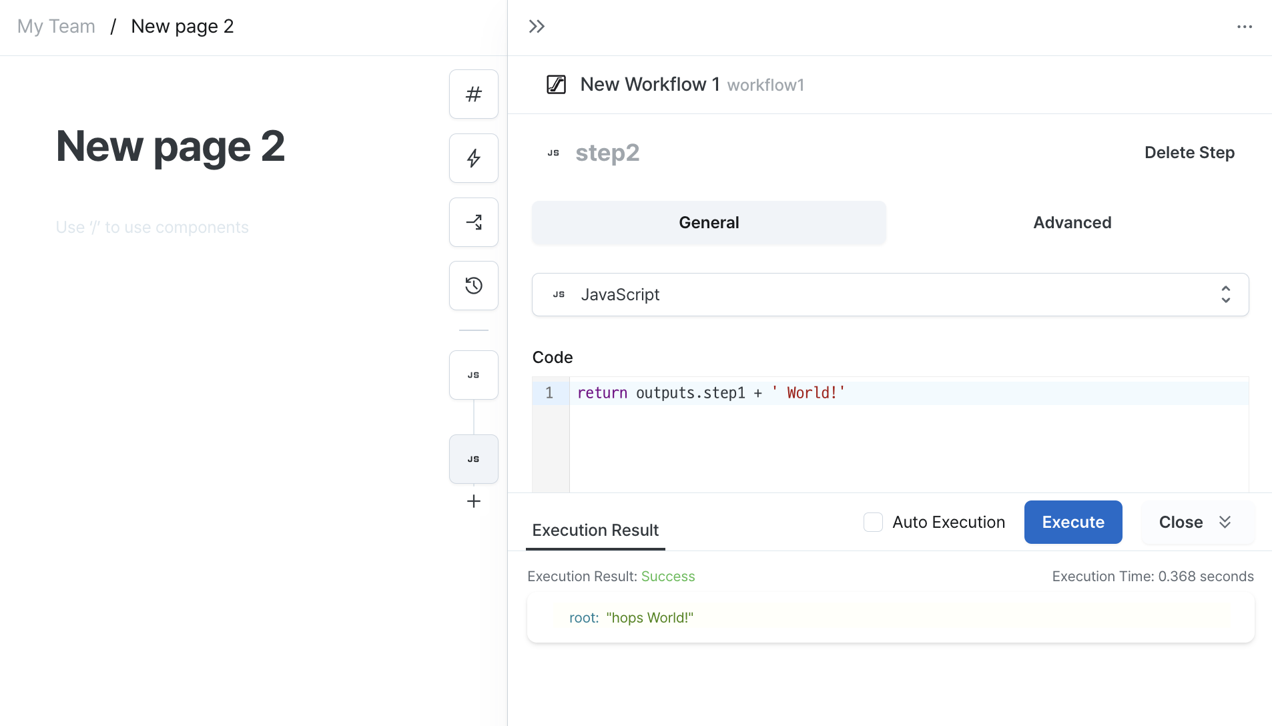Viewport: 1272px width, 726px height.
Task: Switch to the Advanced tab
Action: tap(1072, 222)
